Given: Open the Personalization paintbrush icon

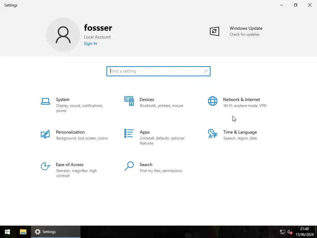Looking at the screenshot, I should pos(45,134).
